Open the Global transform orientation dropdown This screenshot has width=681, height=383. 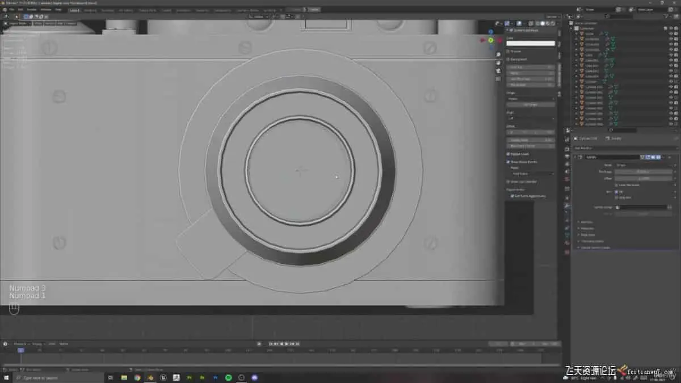pyautogui.click(x=258, y=16)
